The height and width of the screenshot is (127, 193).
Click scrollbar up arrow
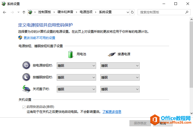pos(191,19)
